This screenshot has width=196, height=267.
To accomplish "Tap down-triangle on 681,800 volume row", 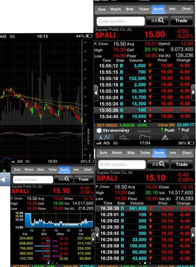I will [x=150, y=208].
